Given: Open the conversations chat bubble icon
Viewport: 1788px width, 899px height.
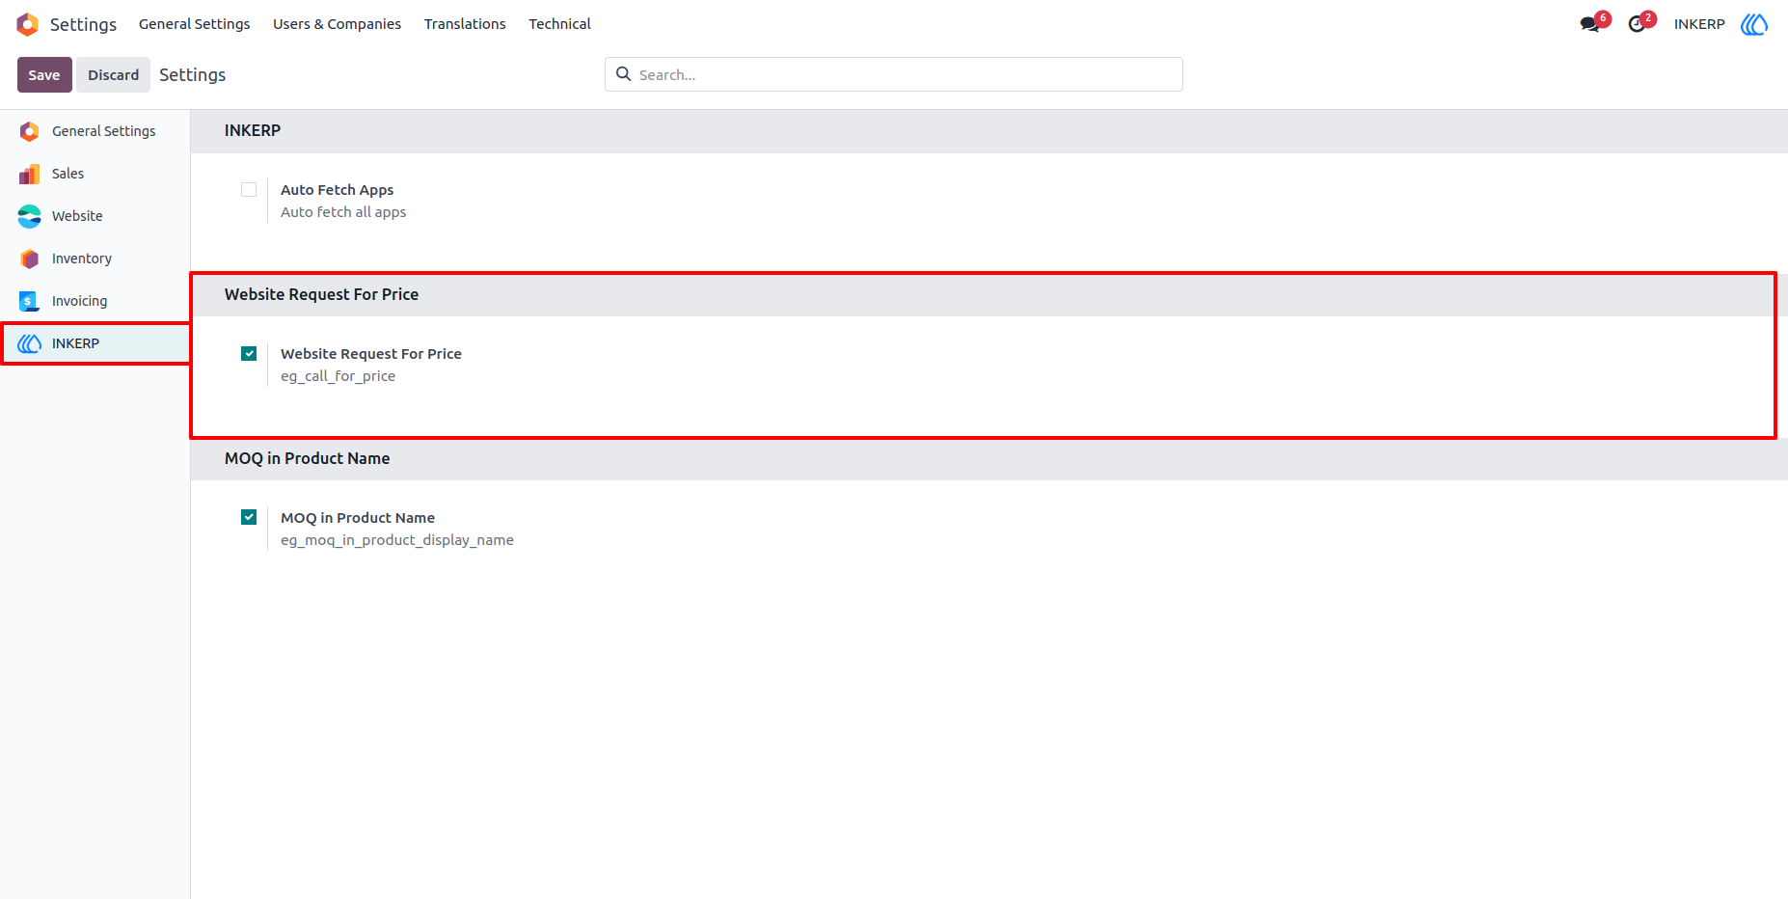Looking at the screenshot, I should click(x=1589, y=24).
